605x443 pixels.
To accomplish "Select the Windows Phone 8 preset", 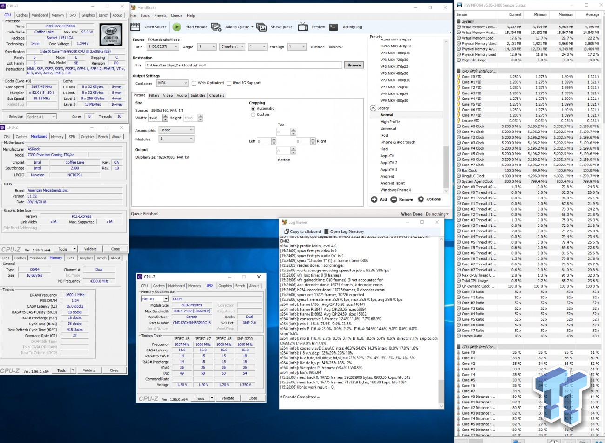I will tap(396, 190).
